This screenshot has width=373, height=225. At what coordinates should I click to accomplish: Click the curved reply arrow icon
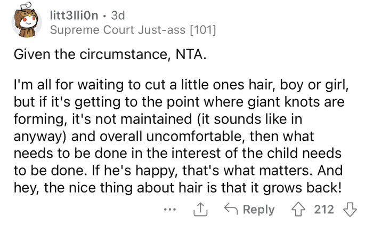click(x=230, y=209)
